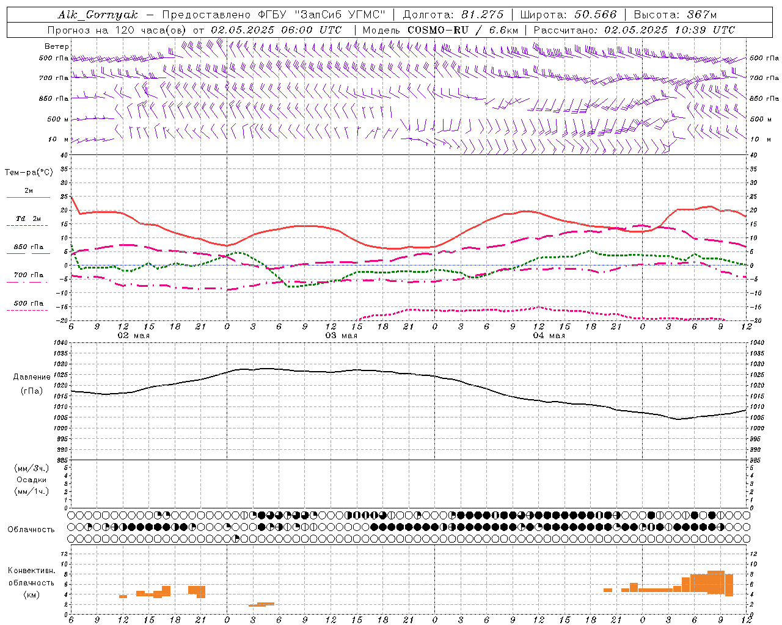Click the 04 мая date label
Viewport: 782px width, 625px height.
549,336
